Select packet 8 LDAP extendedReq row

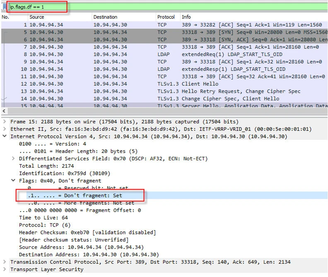[x=166, y=54]
